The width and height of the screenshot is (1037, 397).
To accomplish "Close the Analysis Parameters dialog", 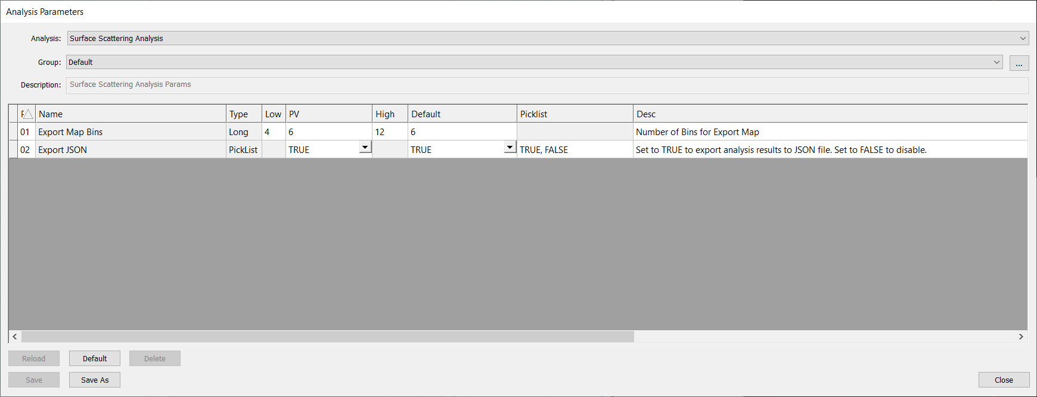I will (1004, 380).
